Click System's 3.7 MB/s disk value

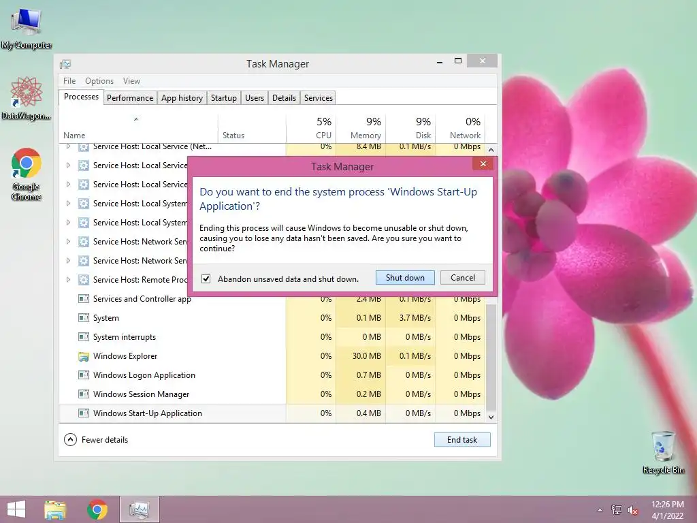pos(415,318)
